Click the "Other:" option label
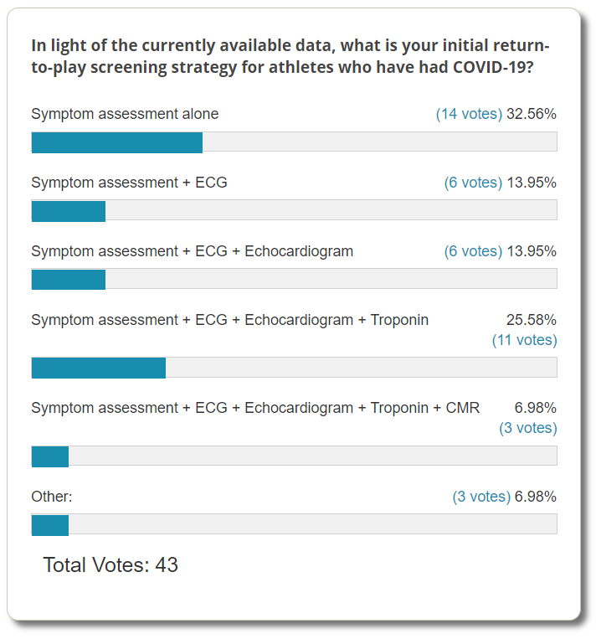601x639 pixels. pos(52,497)
